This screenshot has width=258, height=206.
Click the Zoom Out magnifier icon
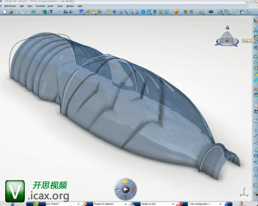[131, 12]
